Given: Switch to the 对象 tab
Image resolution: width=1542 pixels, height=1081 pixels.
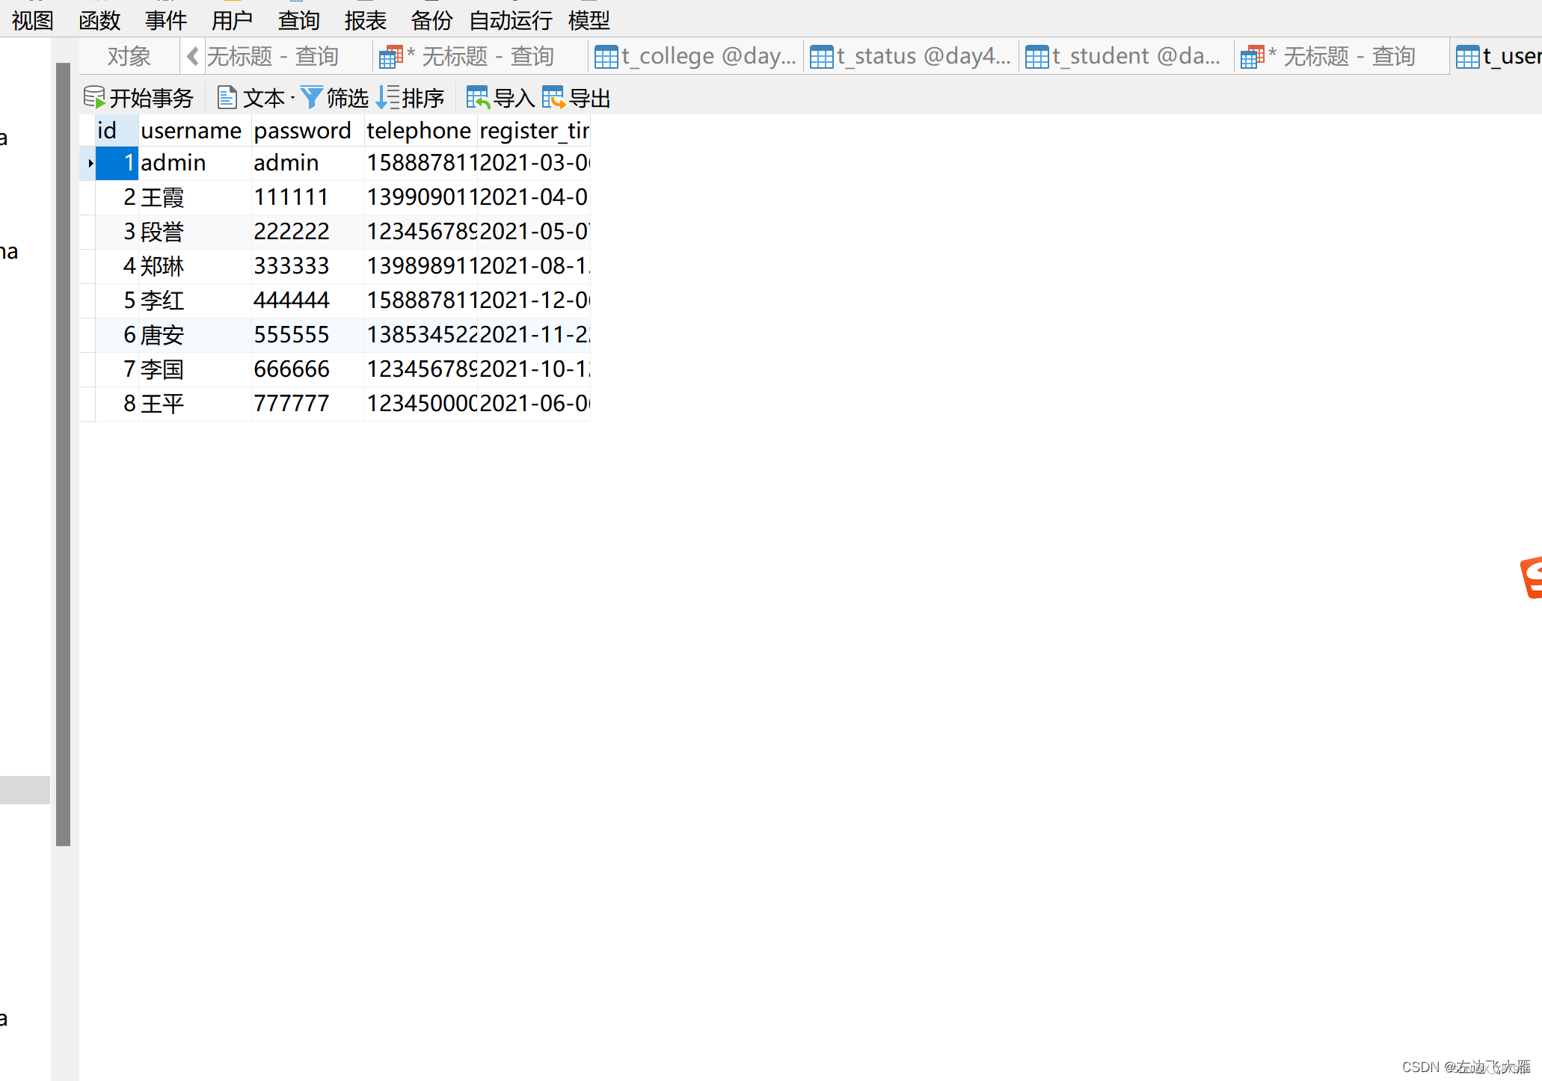Looking at the screenshot, I should click(x=129, y=57).
